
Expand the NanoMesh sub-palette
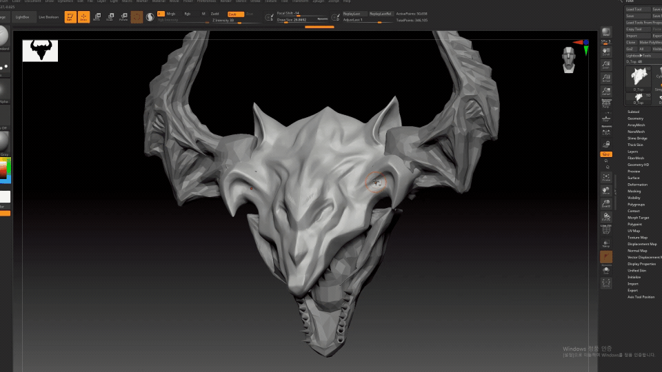pos(636,132)
